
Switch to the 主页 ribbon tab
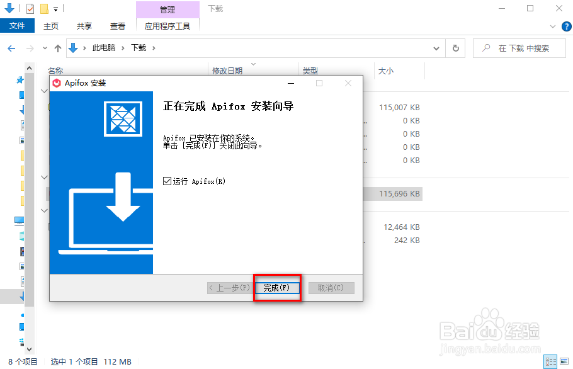(x=51, y=26)
